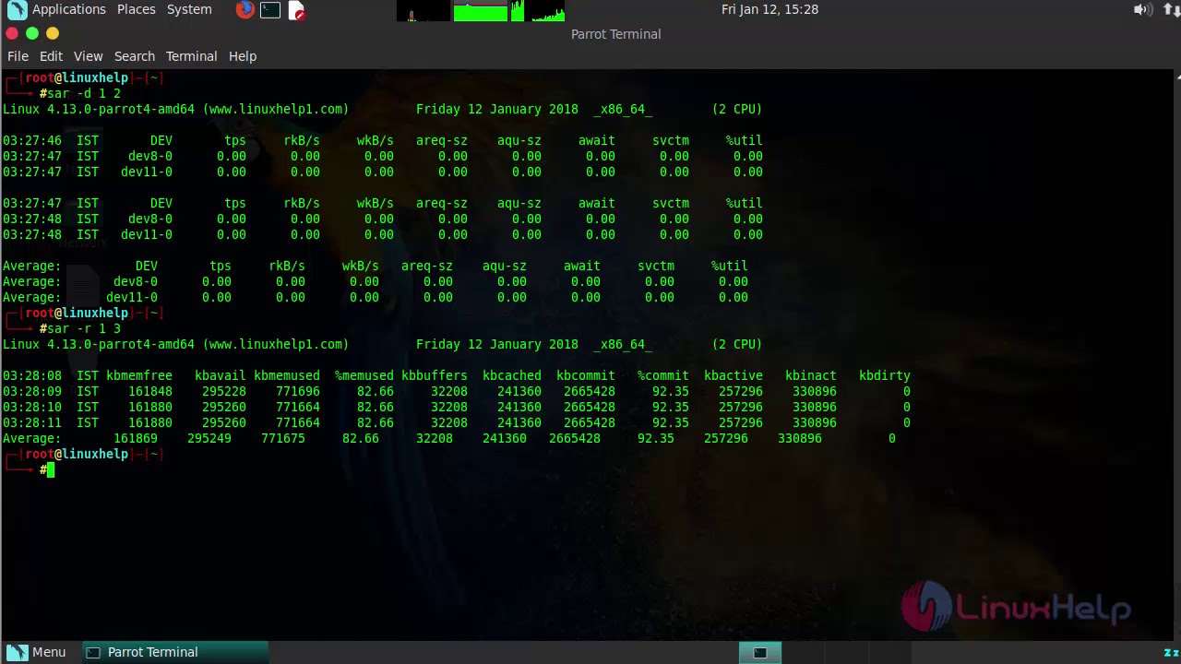Click the timestamp '03:27:46'

click(x=32, y=140)
